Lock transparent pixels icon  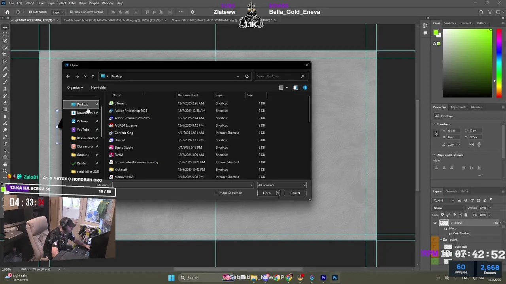[x=442, y=215]
